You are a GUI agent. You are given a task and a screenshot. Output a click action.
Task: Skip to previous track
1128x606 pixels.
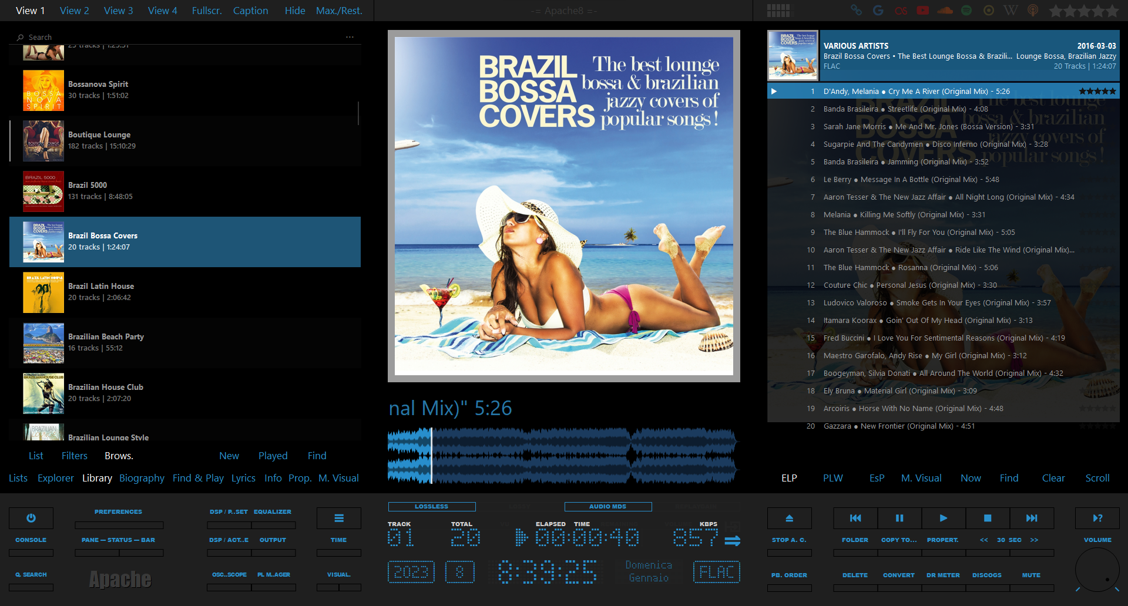(855, 518)
